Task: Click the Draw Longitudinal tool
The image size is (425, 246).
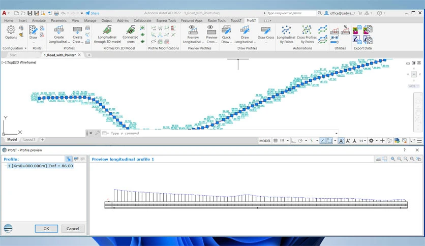Action: click(245, 35)
